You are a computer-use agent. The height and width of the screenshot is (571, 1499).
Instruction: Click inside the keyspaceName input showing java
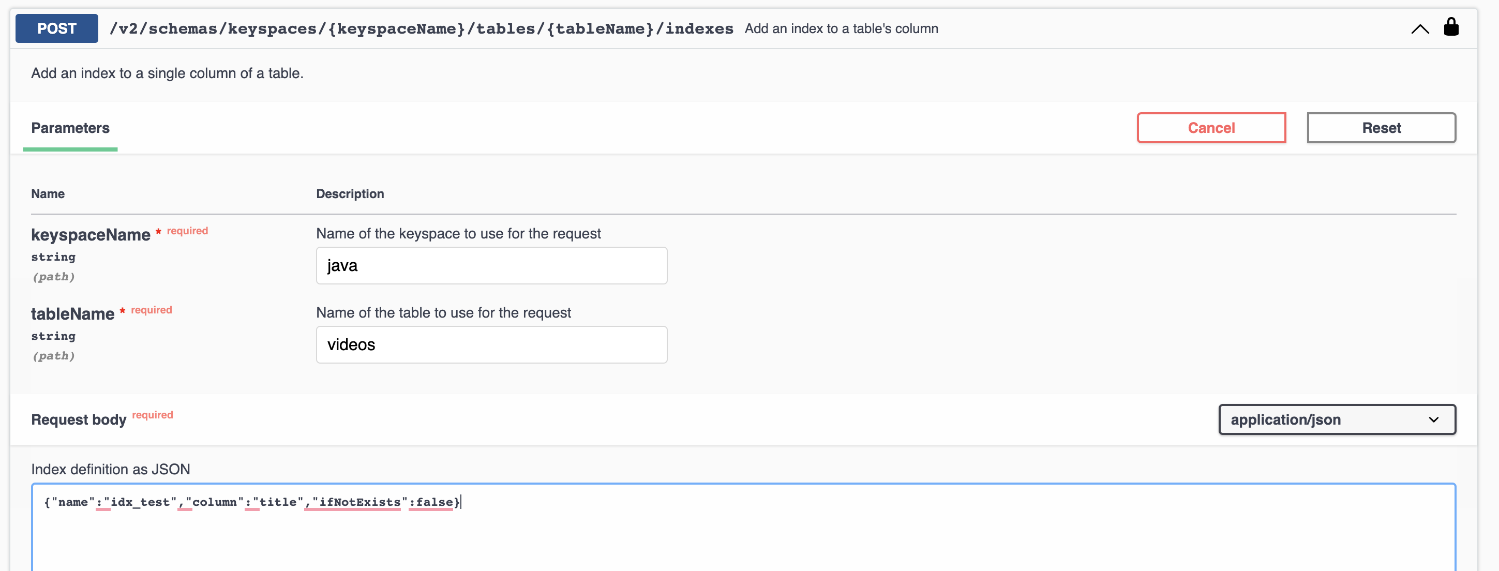click(x=491, y=265)
